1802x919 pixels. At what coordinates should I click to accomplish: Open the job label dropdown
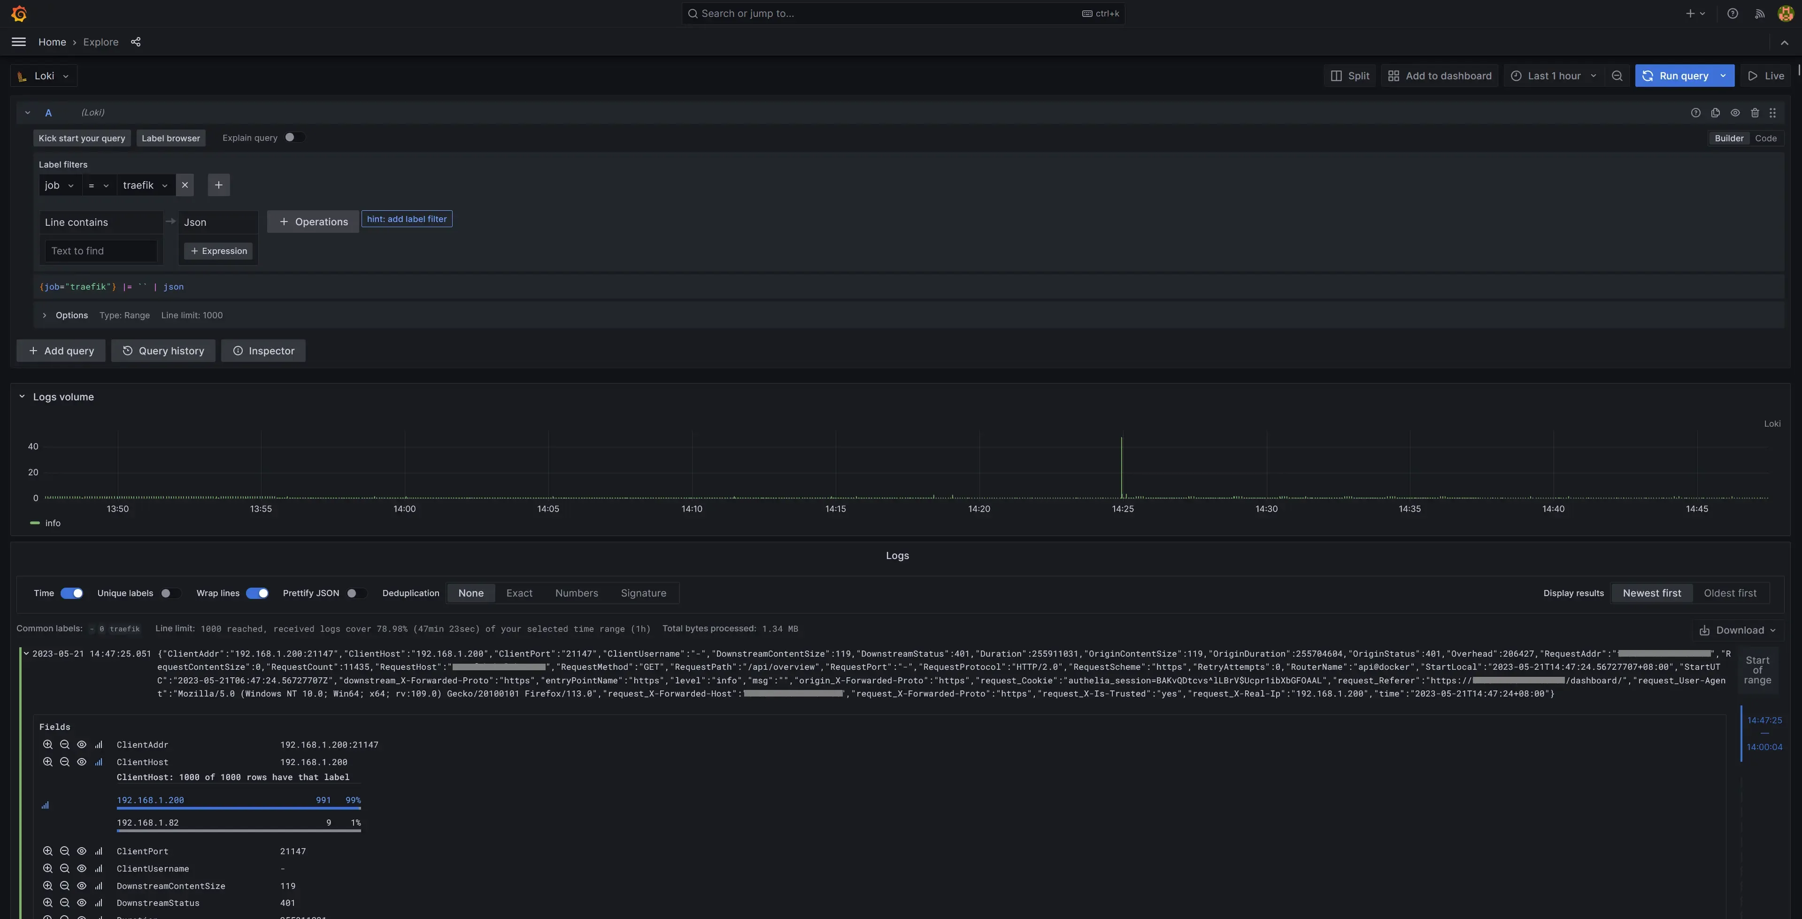click(x=60, y=184)
